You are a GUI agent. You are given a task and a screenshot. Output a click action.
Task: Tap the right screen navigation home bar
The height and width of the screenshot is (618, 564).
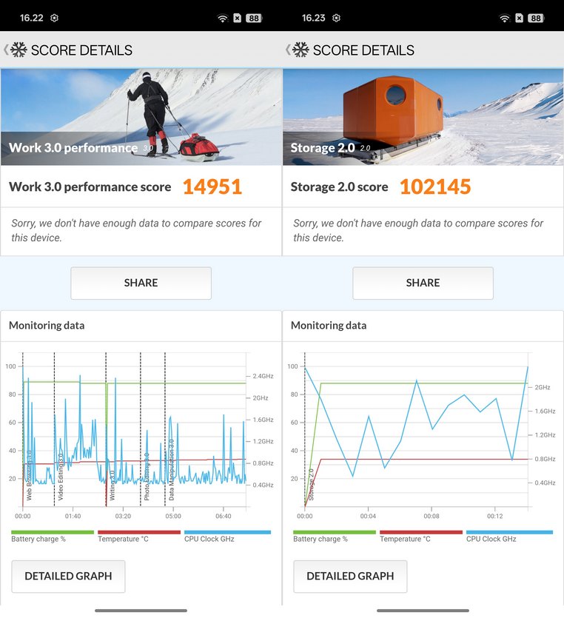423,611
